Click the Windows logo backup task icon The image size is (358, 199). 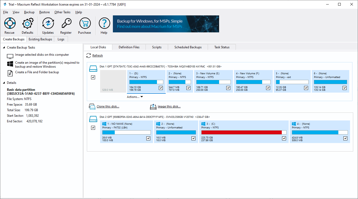coord(10,64)
